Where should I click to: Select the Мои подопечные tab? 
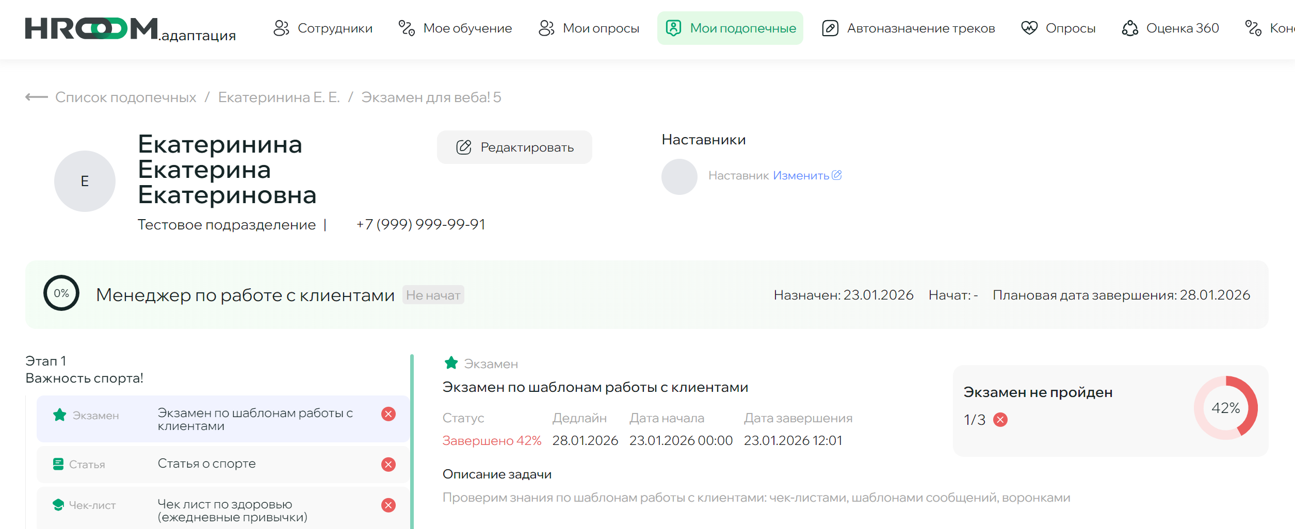click(x=730, y=28)
